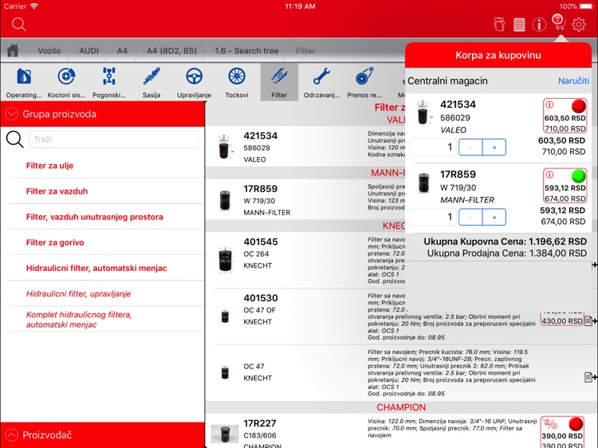Select Sasija chassis category
The width and height of the screenshot is (598, 448).
[151, 82]
